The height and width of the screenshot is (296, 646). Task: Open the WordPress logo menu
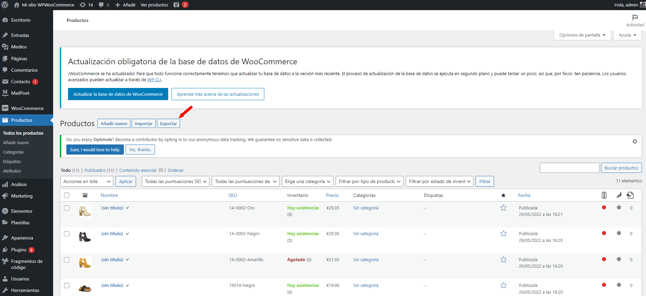5,5
